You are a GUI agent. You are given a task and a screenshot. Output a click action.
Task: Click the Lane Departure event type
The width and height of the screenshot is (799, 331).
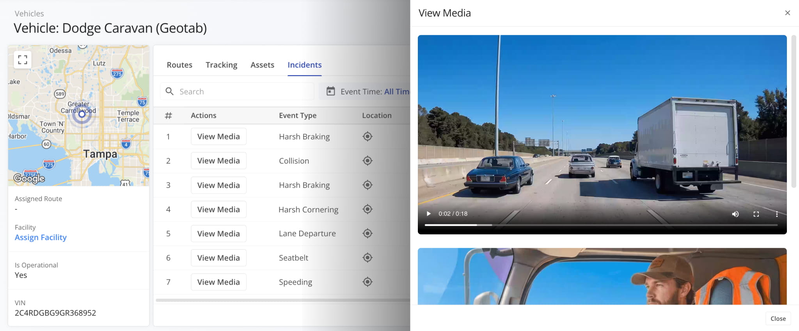tap(307, 233)
